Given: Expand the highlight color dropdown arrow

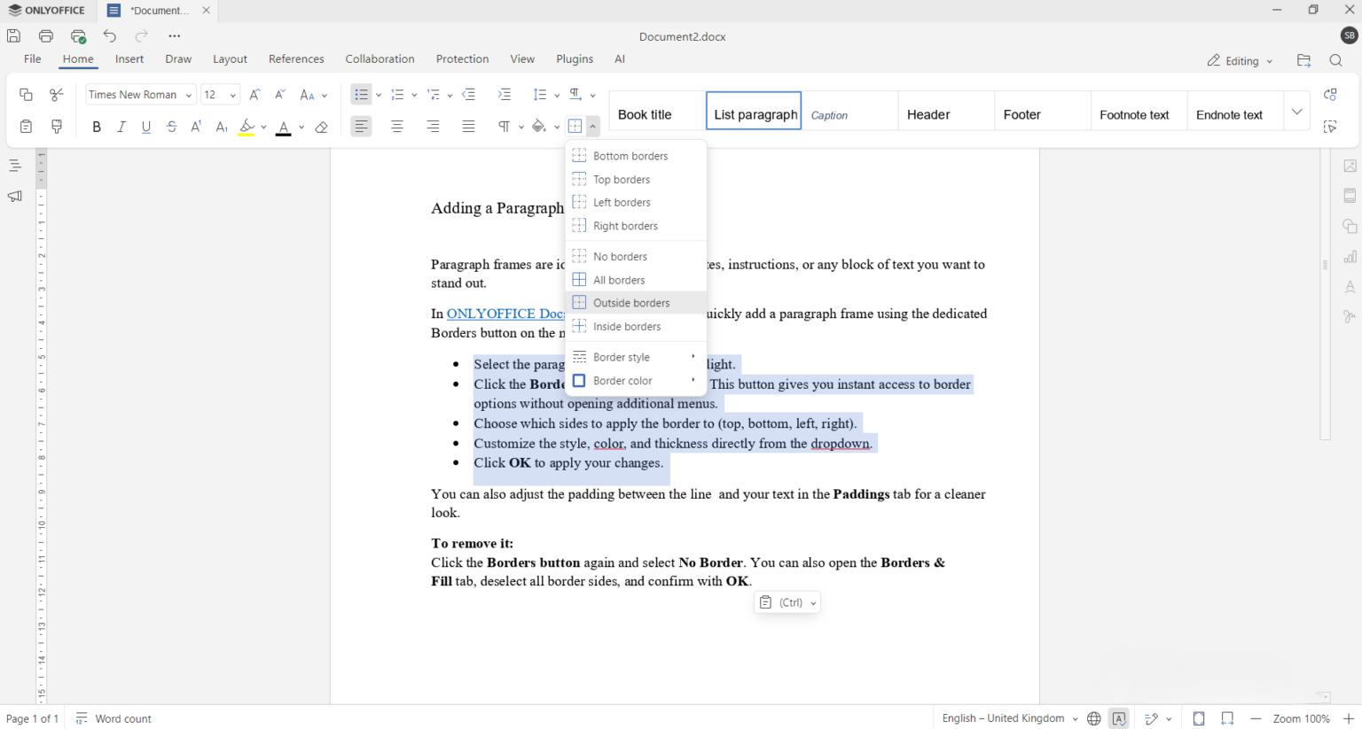Looking at the screenshot, I should (x=262, y=127).
